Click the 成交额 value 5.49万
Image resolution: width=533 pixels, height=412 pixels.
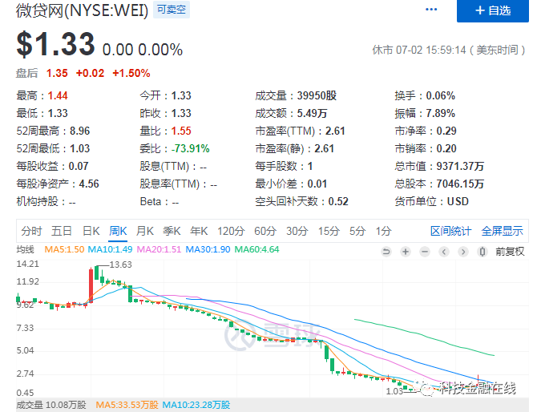point(312,113)
